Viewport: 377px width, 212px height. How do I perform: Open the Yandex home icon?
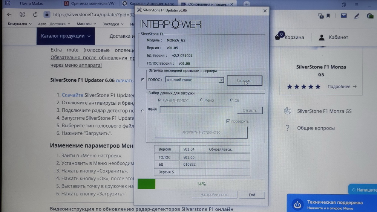(x=22, y=14)
